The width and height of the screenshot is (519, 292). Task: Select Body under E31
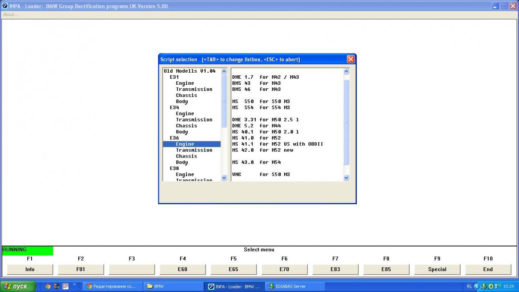tap(182, 101)
